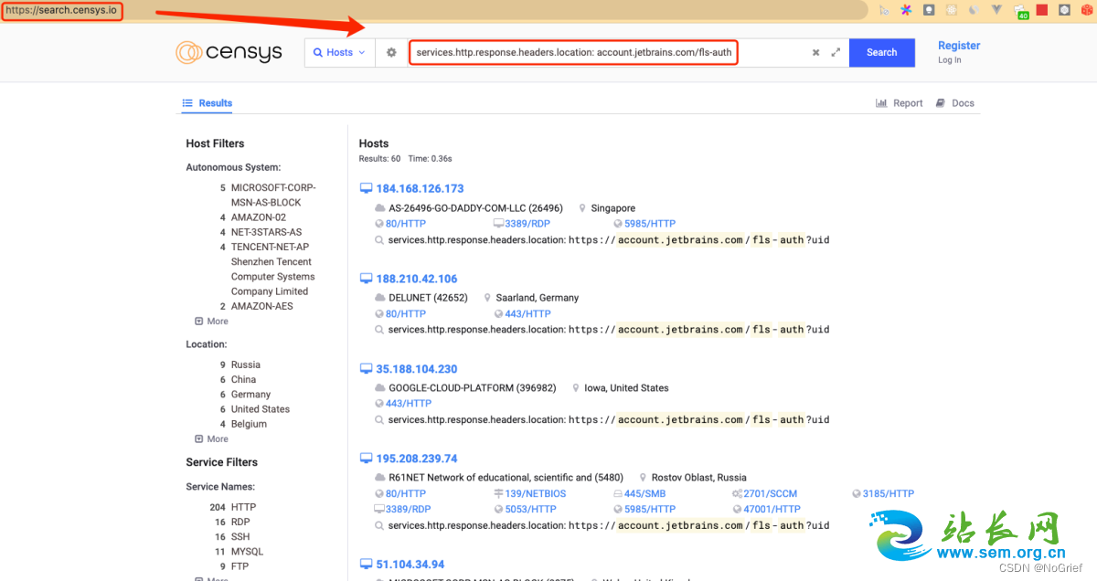Click the red dice extension icon

pyautogui.click(x=1087, y=10)
